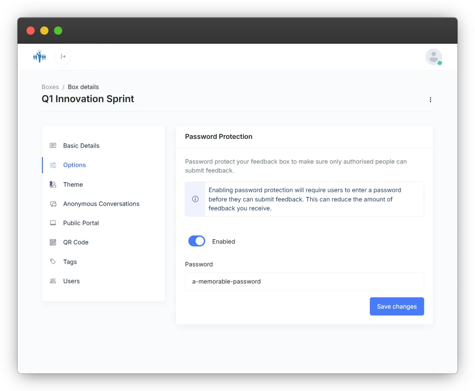
Task: Go to the Theme settings
Action: tap(103, 185)
